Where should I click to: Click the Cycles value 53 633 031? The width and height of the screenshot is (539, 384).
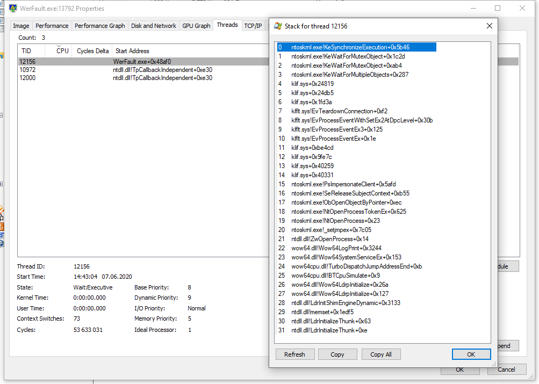88,330
